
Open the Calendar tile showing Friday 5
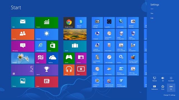click(23, 70)
